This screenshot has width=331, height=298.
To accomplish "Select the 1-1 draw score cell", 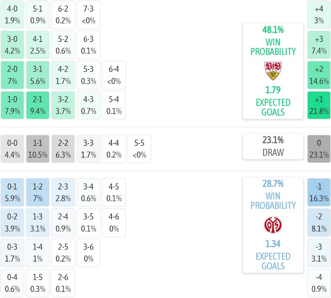I will click(37, 149).
